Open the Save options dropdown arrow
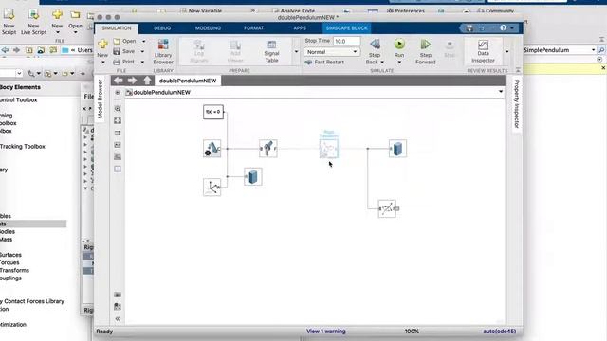Image resolution: width=607 pixels, height=341 pixels. pyautogui.click(x=143, y=51)
